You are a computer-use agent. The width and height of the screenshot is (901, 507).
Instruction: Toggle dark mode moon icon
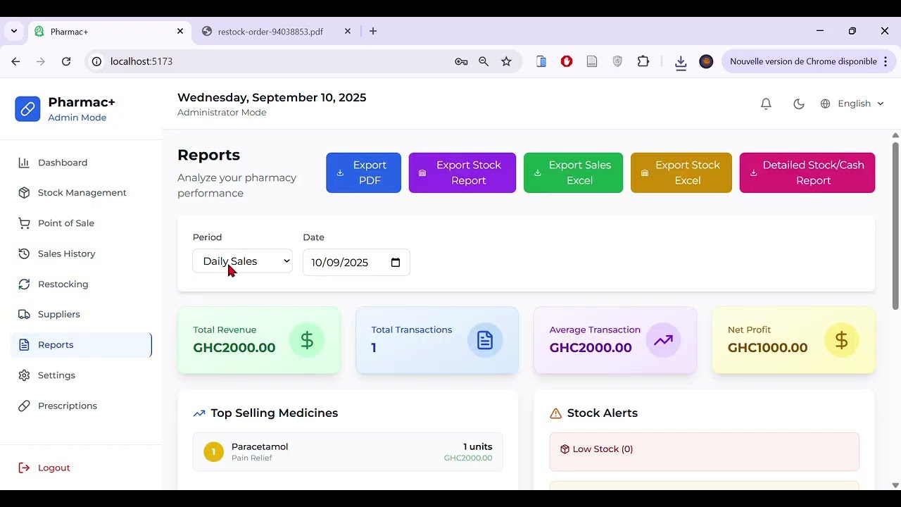799,104
